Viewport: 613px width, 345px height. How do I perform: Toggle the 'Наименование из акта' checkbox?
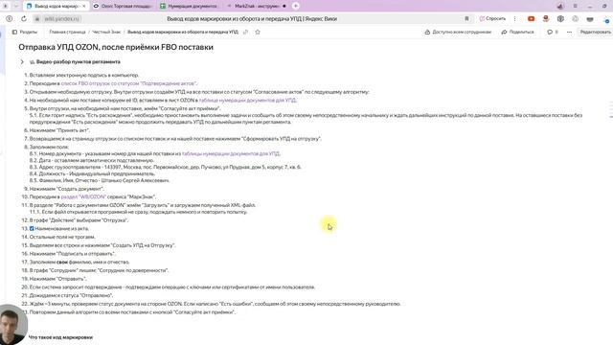pos(32,228)
